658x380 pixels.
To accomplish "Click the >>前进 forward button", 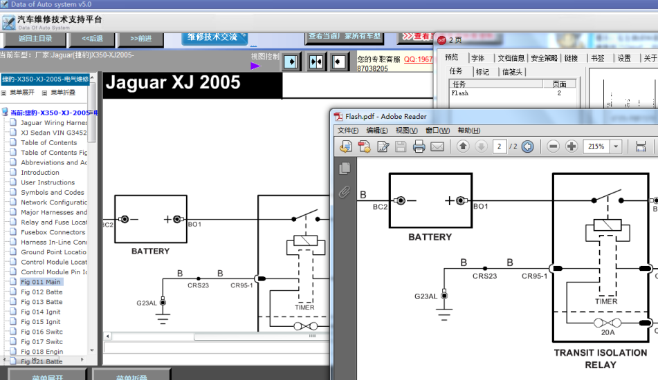I will pyautogui.click(x=140, y=39).
